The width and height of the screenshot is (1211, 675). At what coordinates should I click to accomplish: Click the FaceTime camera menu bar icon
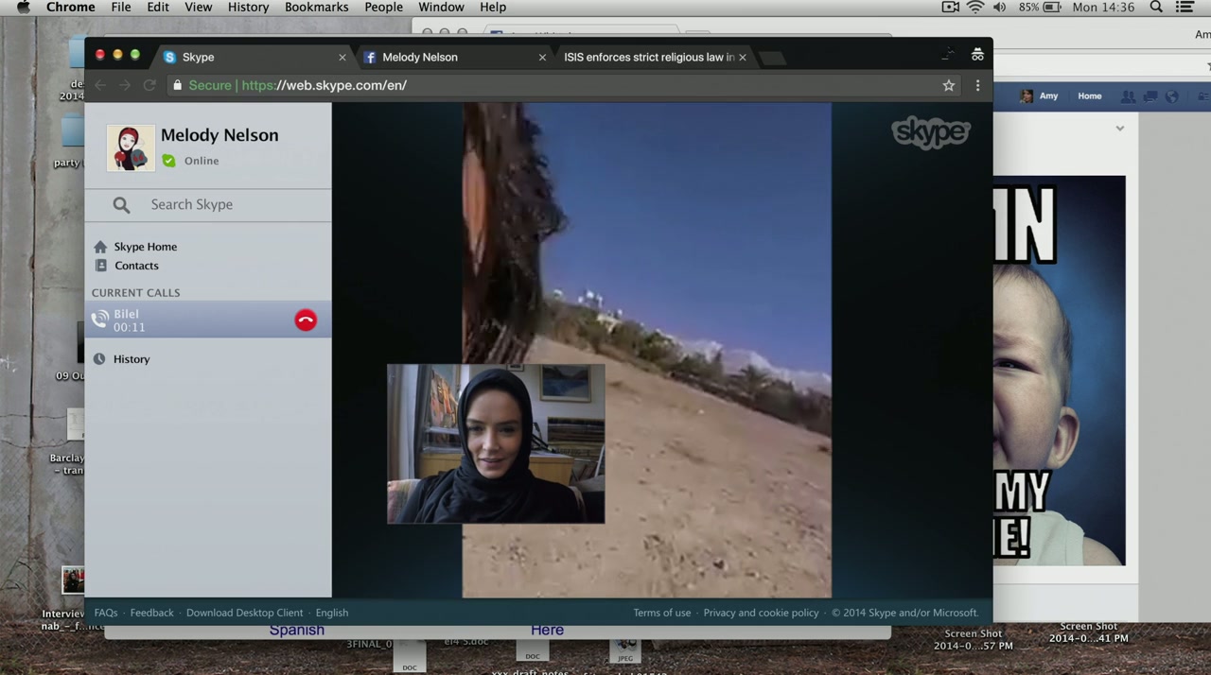click(951, 8)
